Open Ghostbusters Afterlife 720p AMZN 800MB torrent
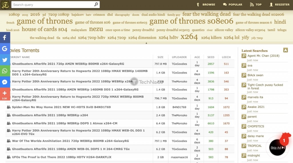 (x=68, y=64)
